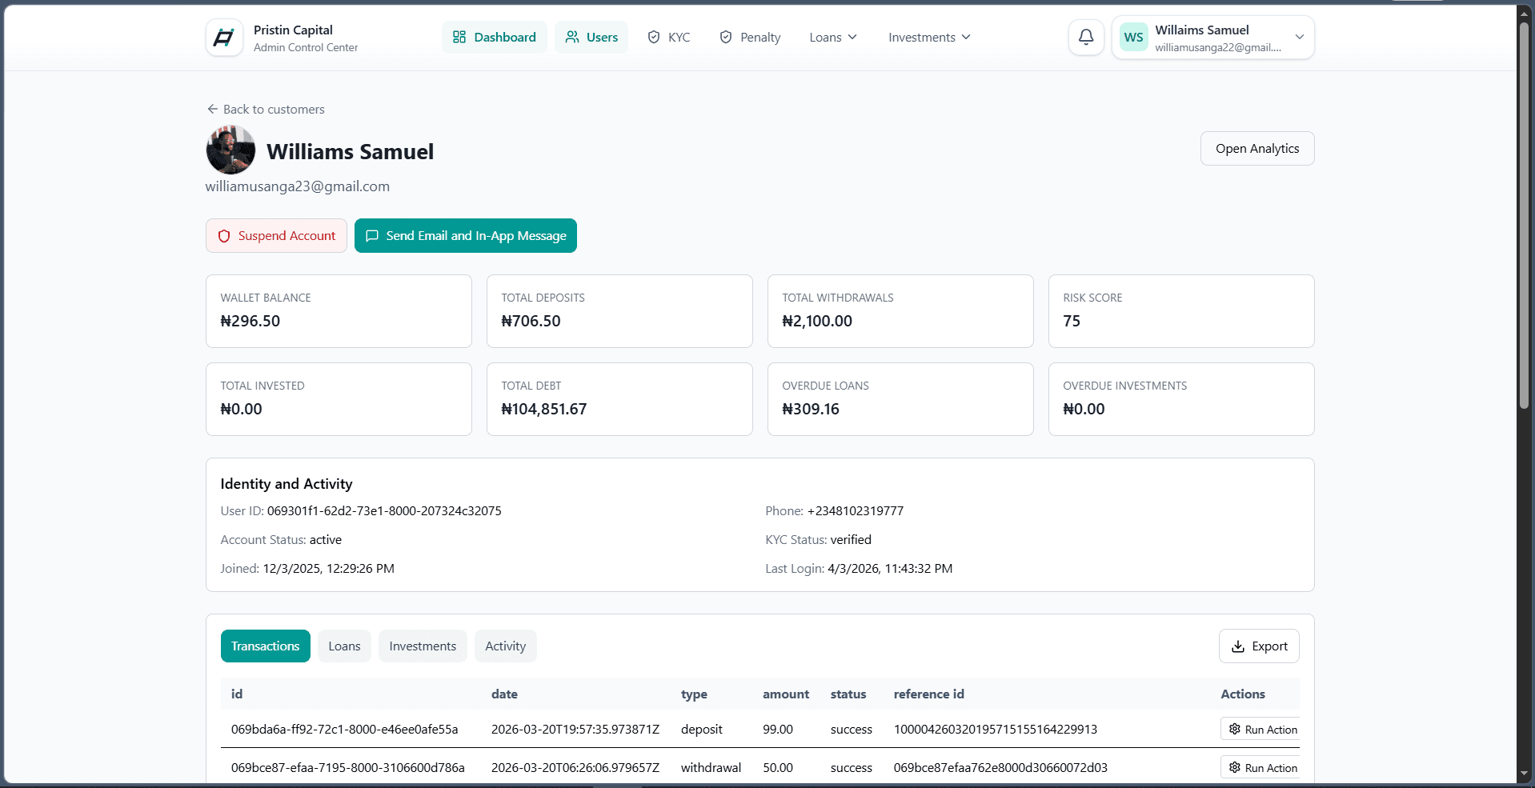Click the download icon on Export
Viewport: 1535px width, 788px height.
(1238, 646)
